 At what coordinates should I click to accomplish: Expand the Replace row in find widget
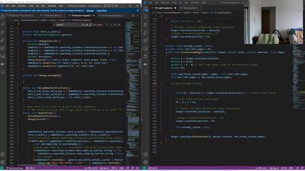coord(54,25)
